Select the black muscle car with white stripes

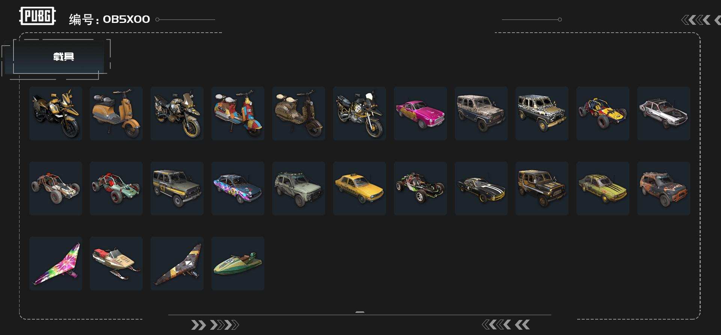click(481, 188)
